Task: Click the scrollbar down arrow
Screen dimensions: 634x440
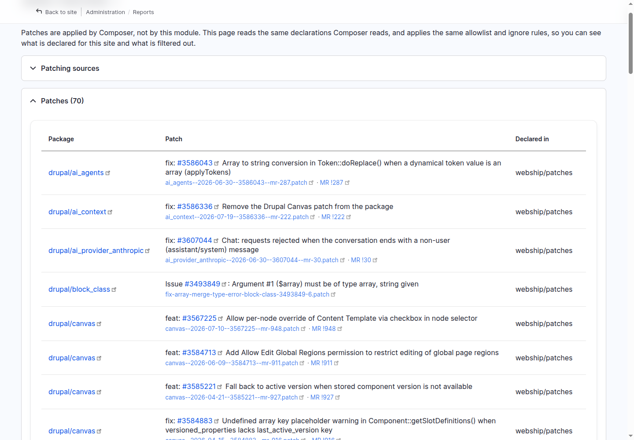Action: [630, 436]
